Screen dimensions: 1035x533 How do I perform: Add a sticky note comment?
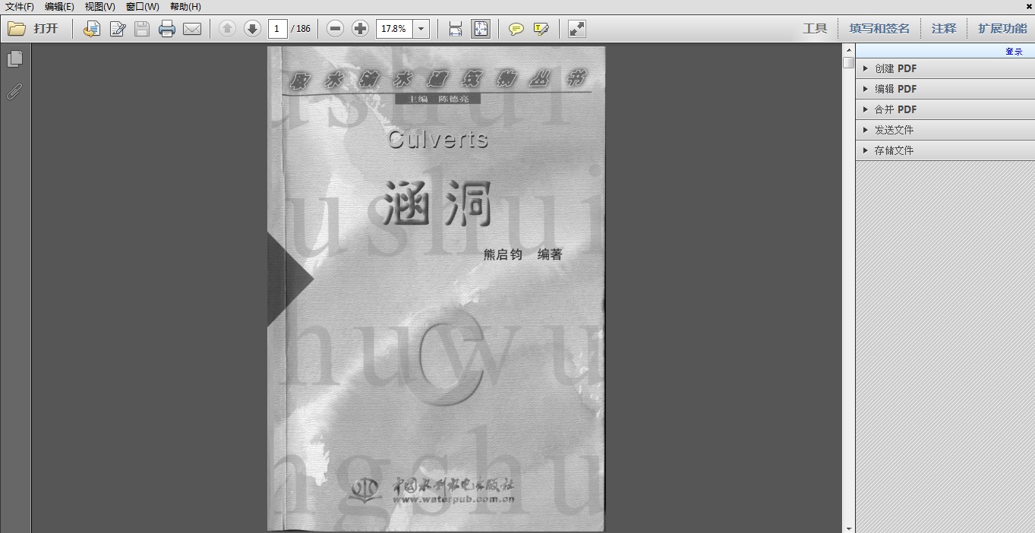516,29
